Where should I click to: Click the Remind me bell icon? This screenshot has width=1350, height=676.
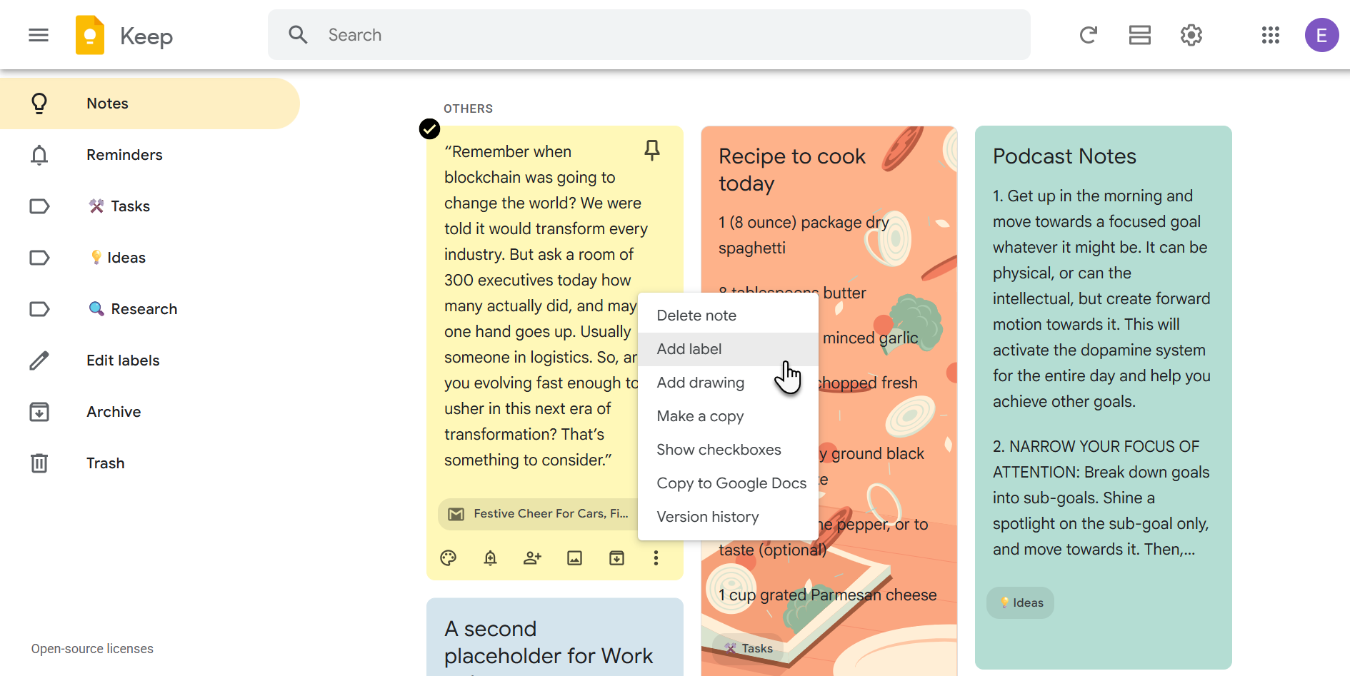[x=490, y=558]
